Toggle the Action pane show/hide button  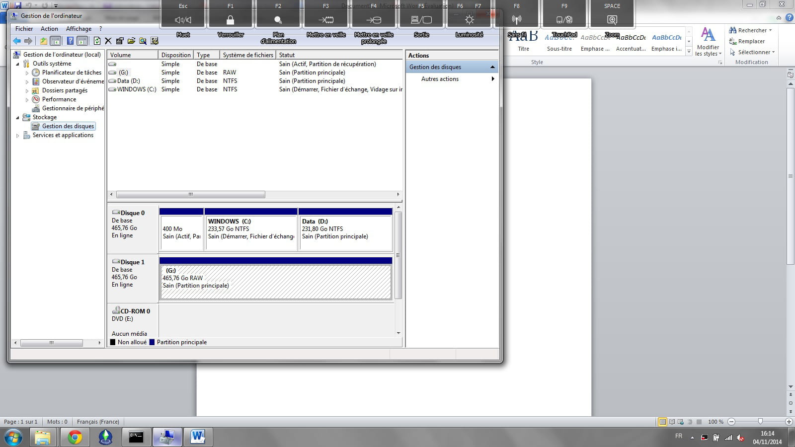[x=82, y=41]
